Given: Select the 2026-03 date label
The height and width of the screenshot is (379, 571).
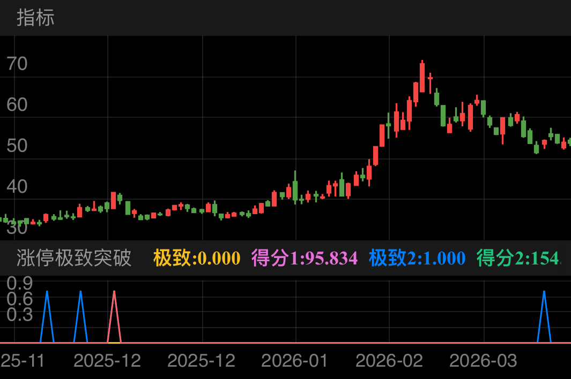Looking at the screenshot, I should (x=483, y=360).
